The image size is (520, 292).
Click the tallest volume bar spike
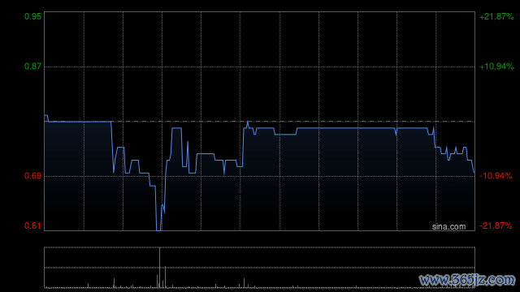pyautogui.click(x=159, y=268)
